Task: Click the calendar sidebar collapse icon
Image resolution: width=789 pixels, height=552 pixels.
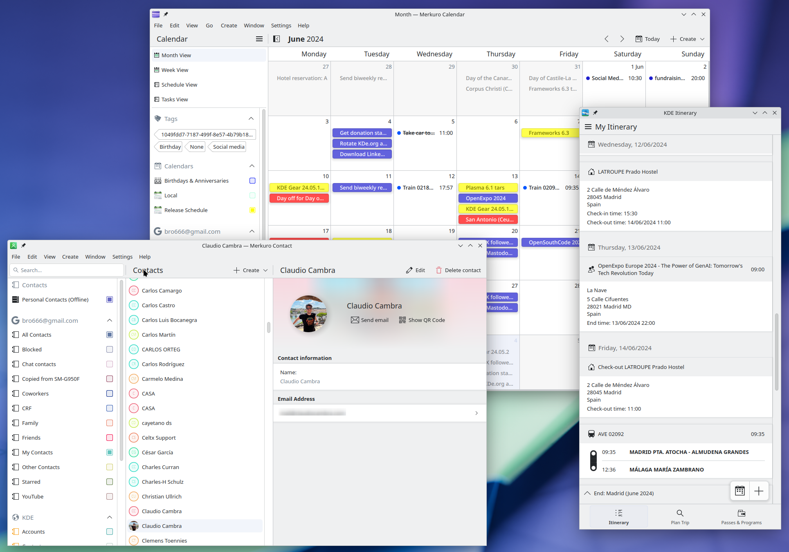Action: (x=276, y=39)
